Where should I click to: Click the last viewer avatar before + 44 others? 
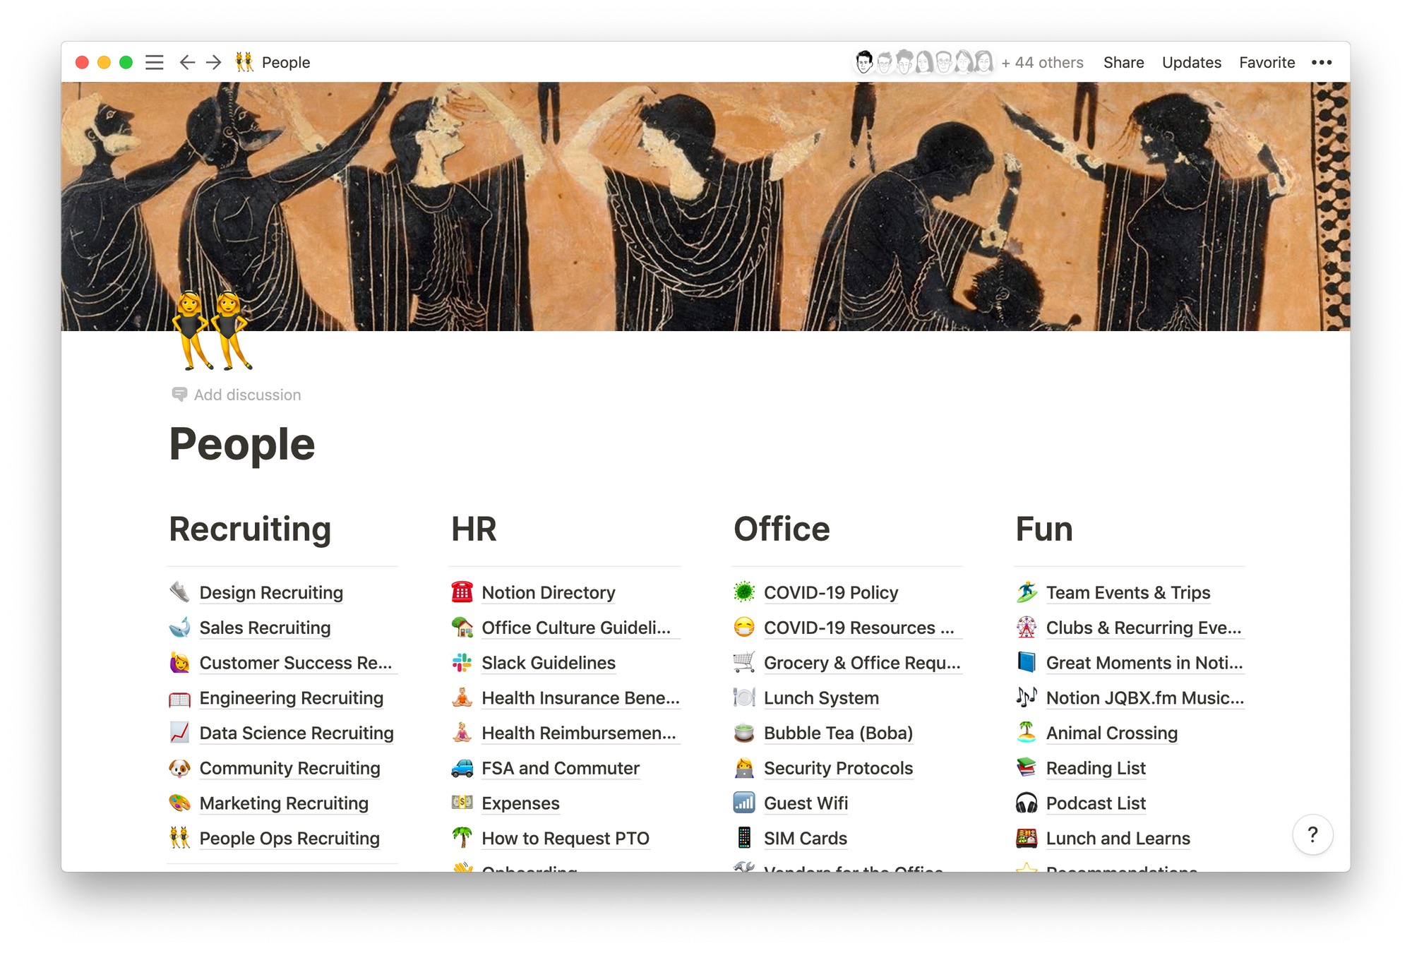(x=983, y=62)
